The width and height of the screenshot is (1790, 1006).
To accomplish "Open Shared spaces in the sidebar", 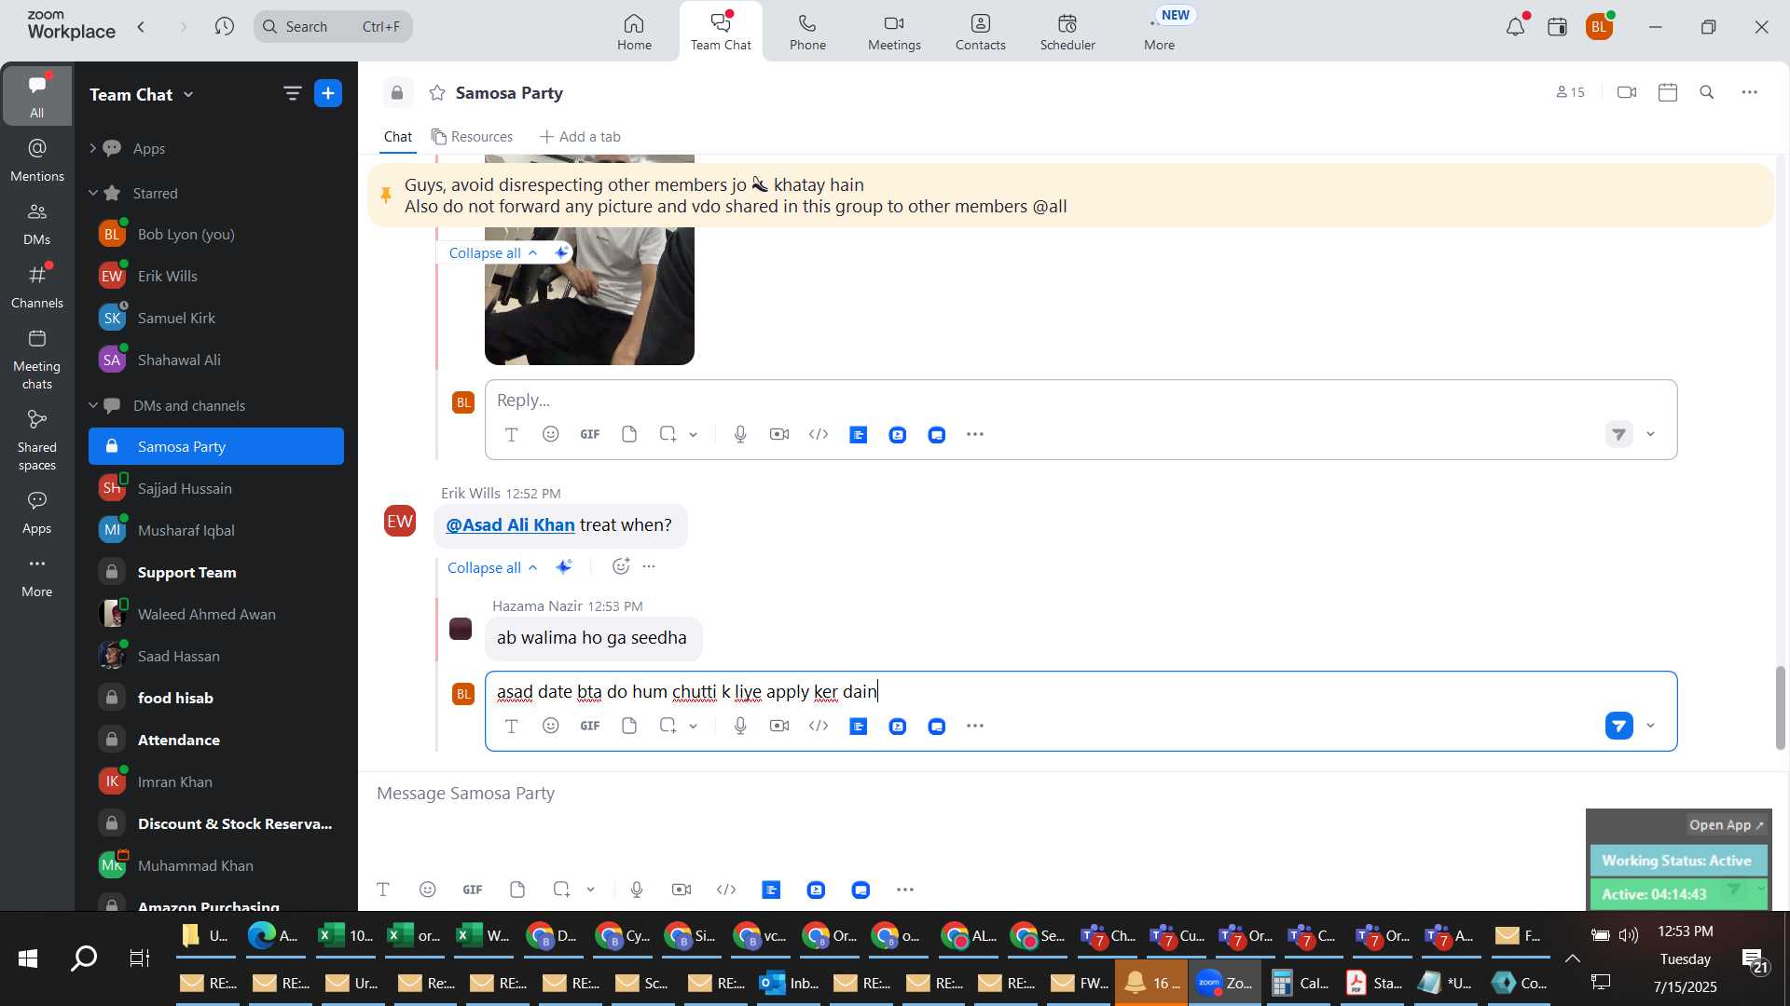I will click(x=37, y=441).
